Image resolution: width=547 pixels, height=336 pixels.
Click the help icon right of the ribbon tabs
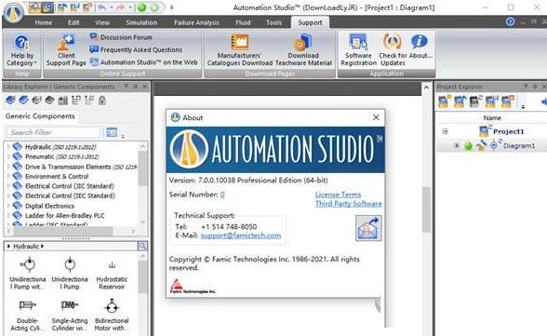(510, 21)
